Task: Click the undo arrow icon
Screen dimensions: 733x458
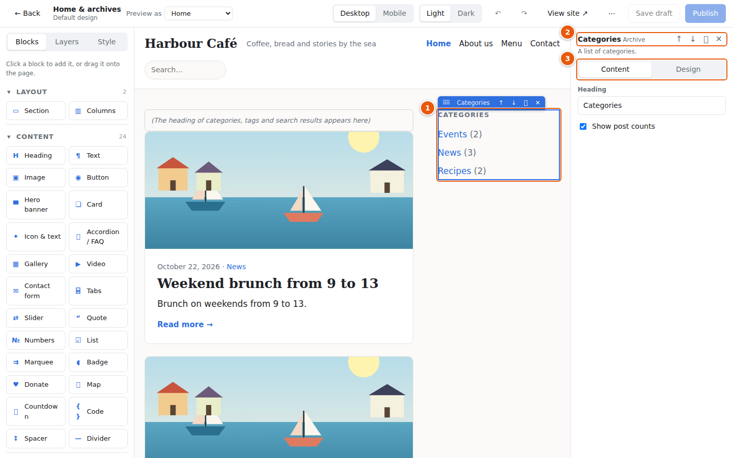Action: (x=498, y=13)
